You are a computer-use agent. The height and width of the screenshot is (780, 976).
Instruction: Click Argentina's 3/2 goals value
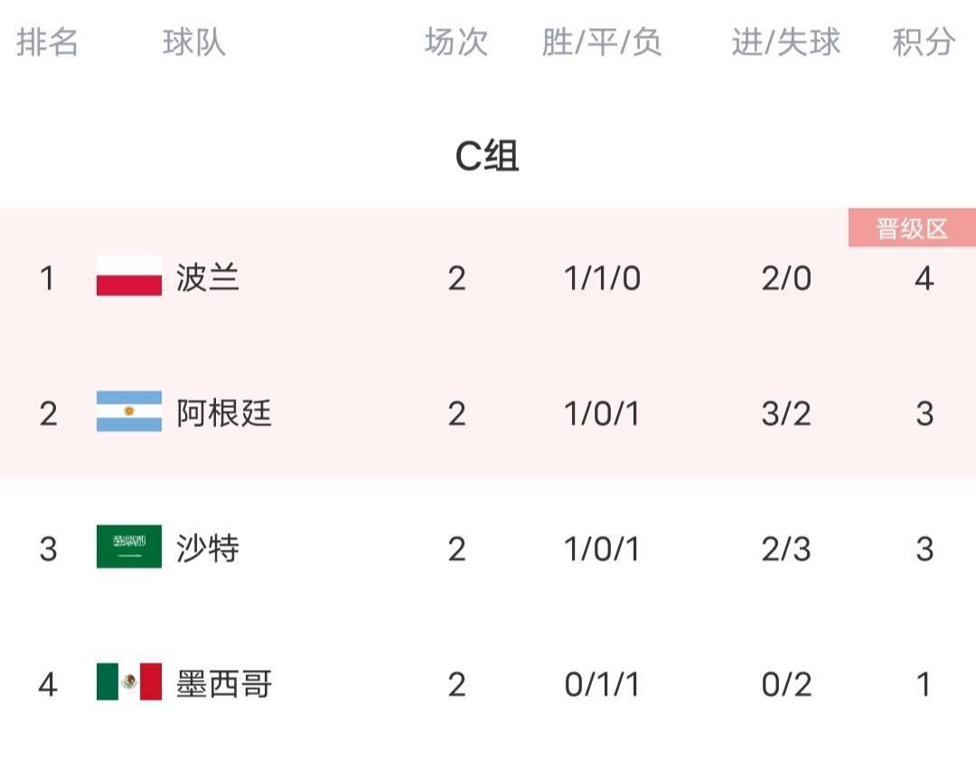[x=786, y=413]
